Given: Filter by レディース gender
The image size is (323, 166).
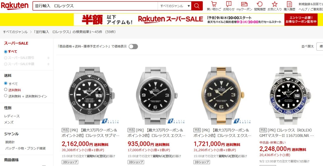Looking at the screenshot, I should click(12, 116).
